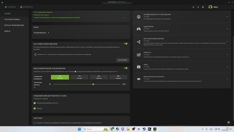Screen dimensions: 234x132
Task: Select SHIELD in the sidebar
Action: point(7,31)
